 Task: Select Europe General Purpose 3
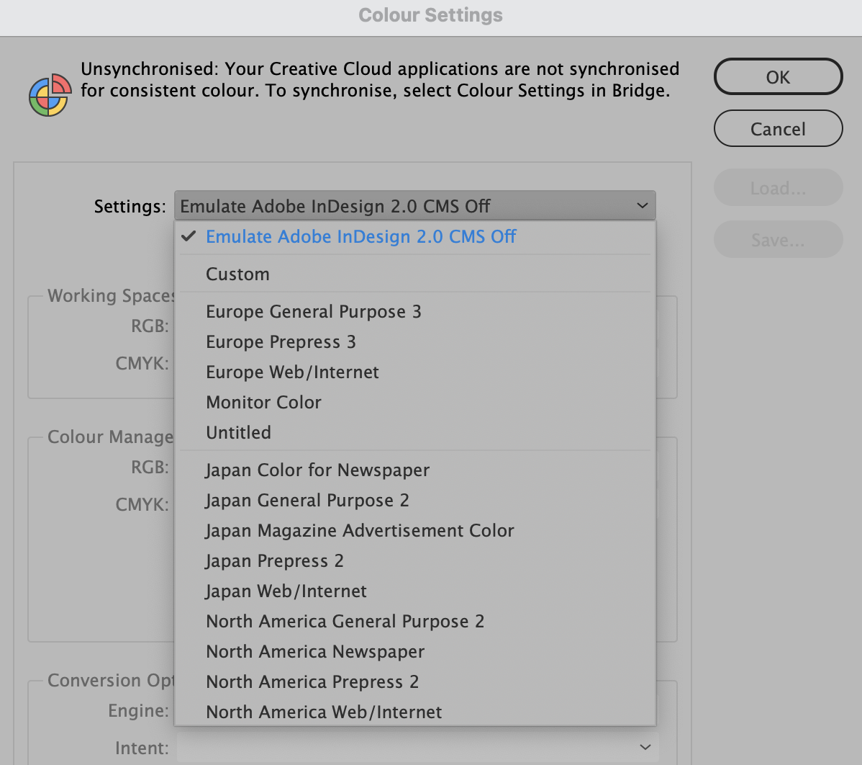(x=313, y=312)
